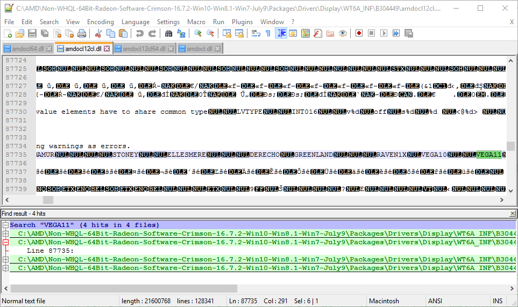518x307 pixels.
Task: Switch to the amdocl64.dll tab
Action: 24,49
